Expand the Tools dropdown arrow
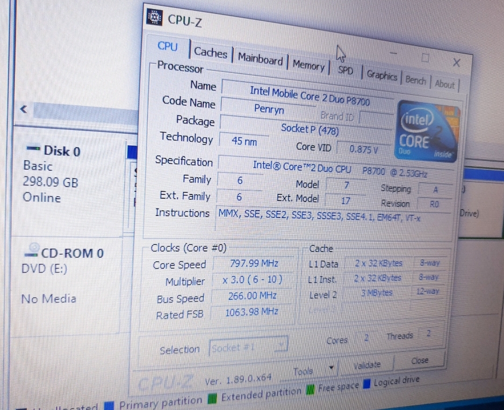The width and height of the screenshot is (504, 410). (x=332, y=368)
